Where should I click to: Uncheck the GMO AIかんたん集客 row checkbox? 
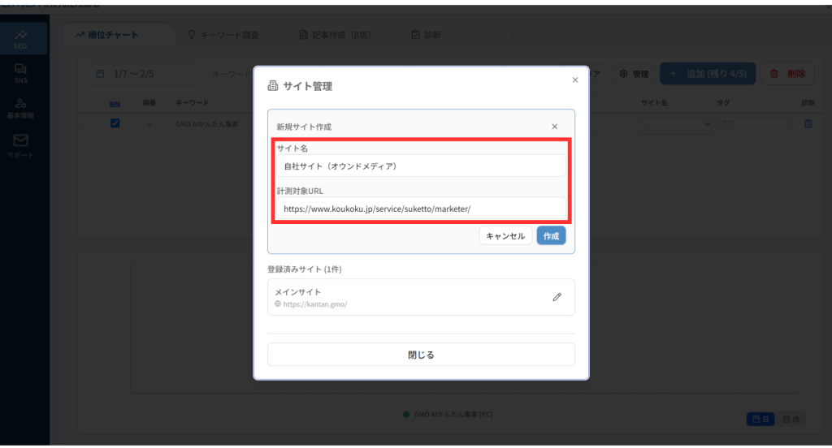(x=115, y=123)
